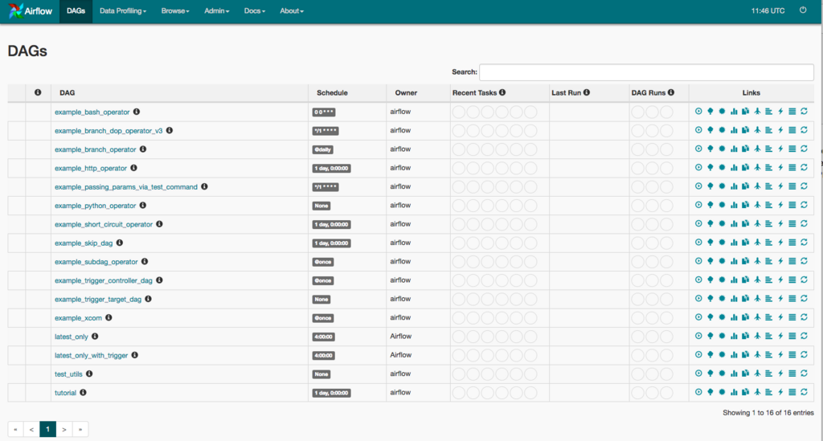Click 'Showing 1 to 16 of 16 entries'
This screenshot has width=823, height=441.
click(768, 413)
